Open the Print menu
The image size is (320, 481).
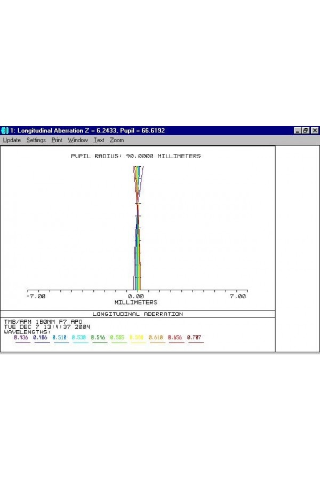(57, 141)
